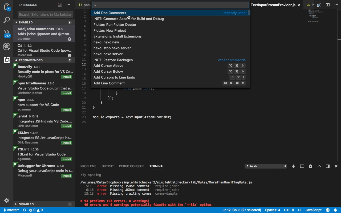This screenshot has height=213, width=341.
Task: Switch to the DEBUG CONSOLE tab
Action: point(132,166)
